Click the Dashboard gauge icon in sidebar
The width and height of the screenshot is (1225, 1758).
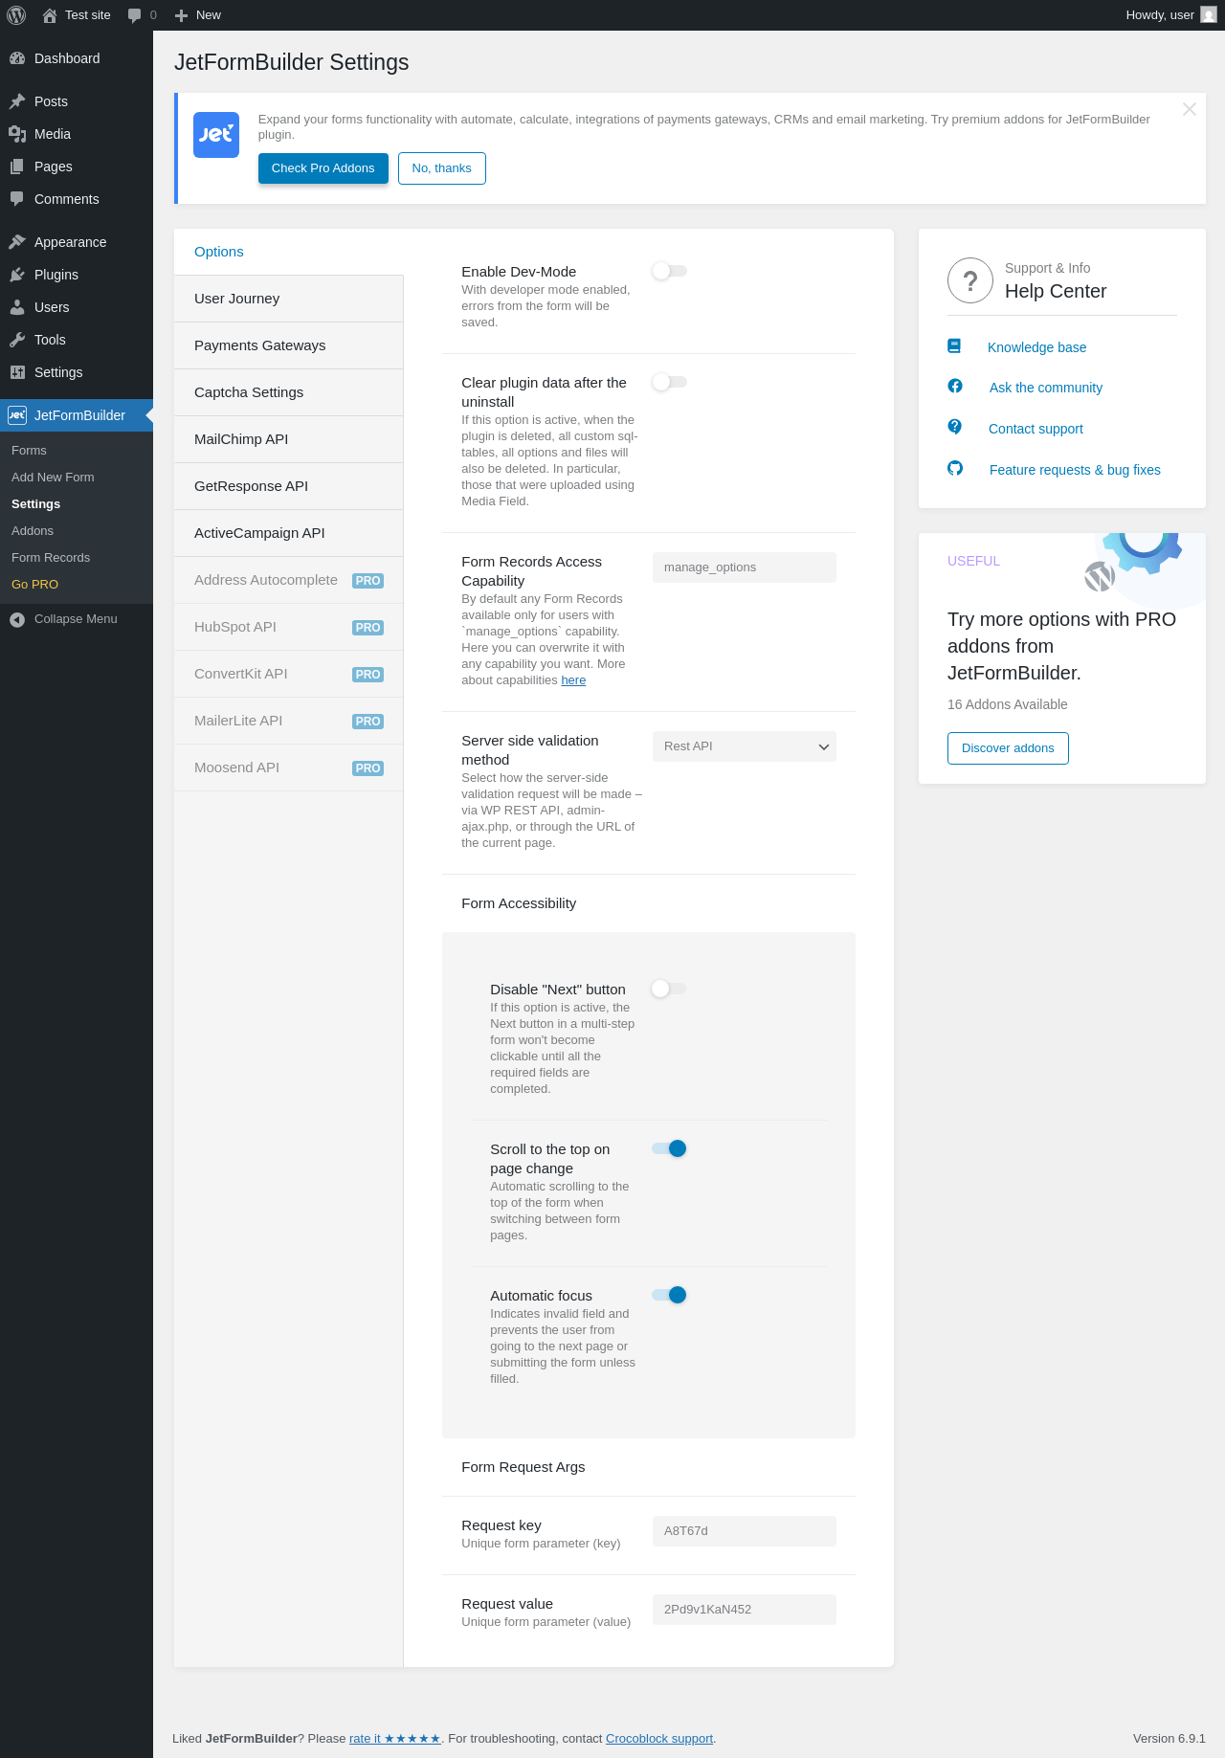[x=17, y=58]
